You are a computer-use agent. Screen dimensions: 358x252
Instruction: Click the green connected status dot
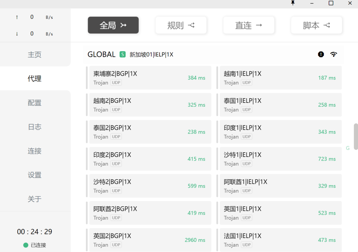point(26,245)
